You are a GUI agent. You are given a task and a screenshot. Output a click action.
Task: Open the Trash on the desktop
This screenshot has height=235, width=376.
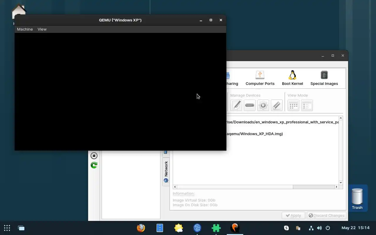pyautogui.click(x=357, y=199)
